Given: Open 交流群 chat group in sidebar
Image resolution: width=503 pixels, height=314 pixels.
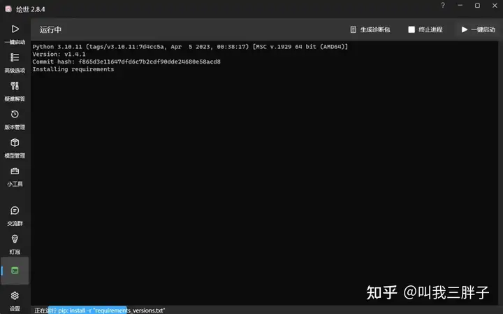Looking at the screenshot, I should coord(15,216).
